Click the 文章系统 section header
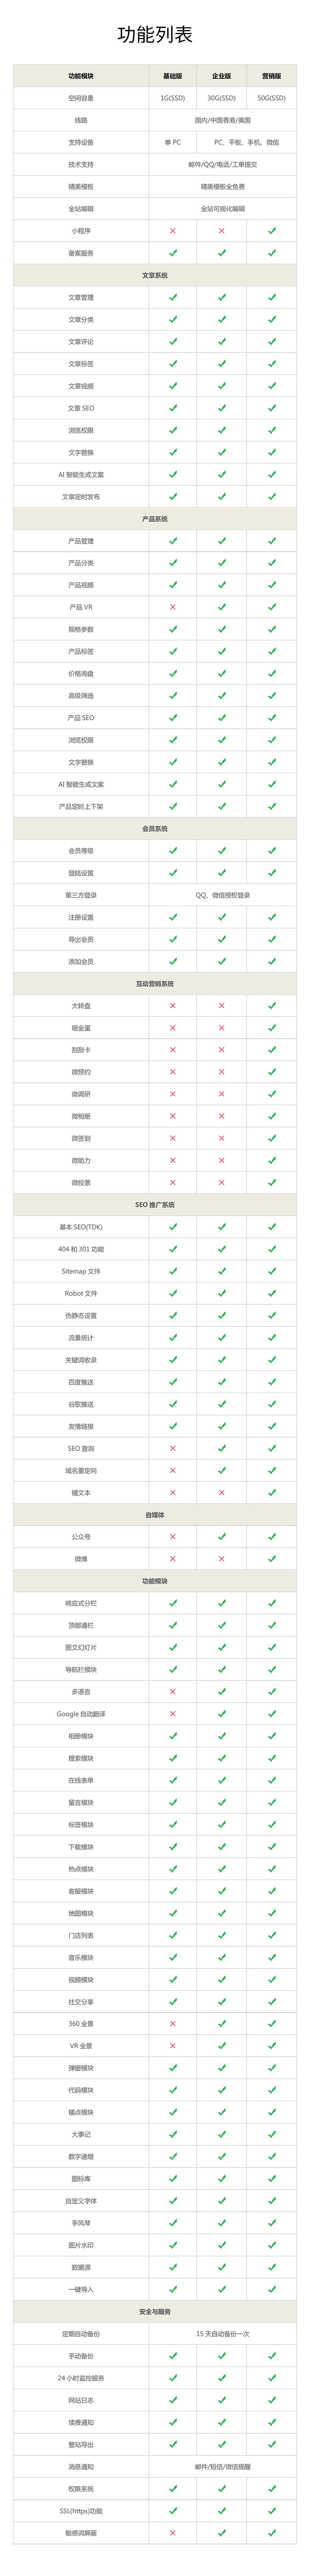Image resolution: width=310 pixels, height=2576 pixels. tap(155, 275)
